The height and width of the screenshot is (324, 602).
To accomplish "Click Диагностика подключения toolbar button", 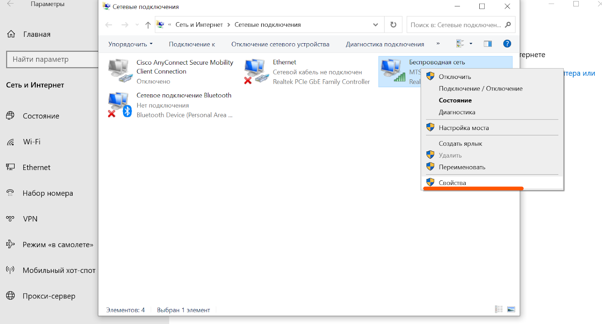I will [x=385, y=44].
